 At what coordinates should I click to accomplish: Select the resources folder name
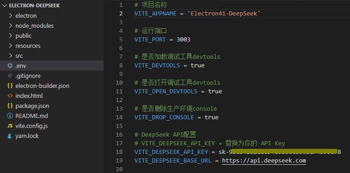tap(28, 46)
